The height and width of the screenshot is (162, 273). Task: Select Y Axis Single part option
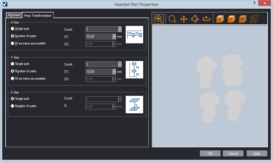20,64
